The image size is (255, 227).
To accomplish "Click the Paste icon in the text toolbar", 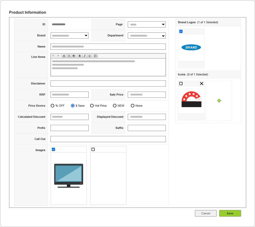I will click(x=74, y=56).
